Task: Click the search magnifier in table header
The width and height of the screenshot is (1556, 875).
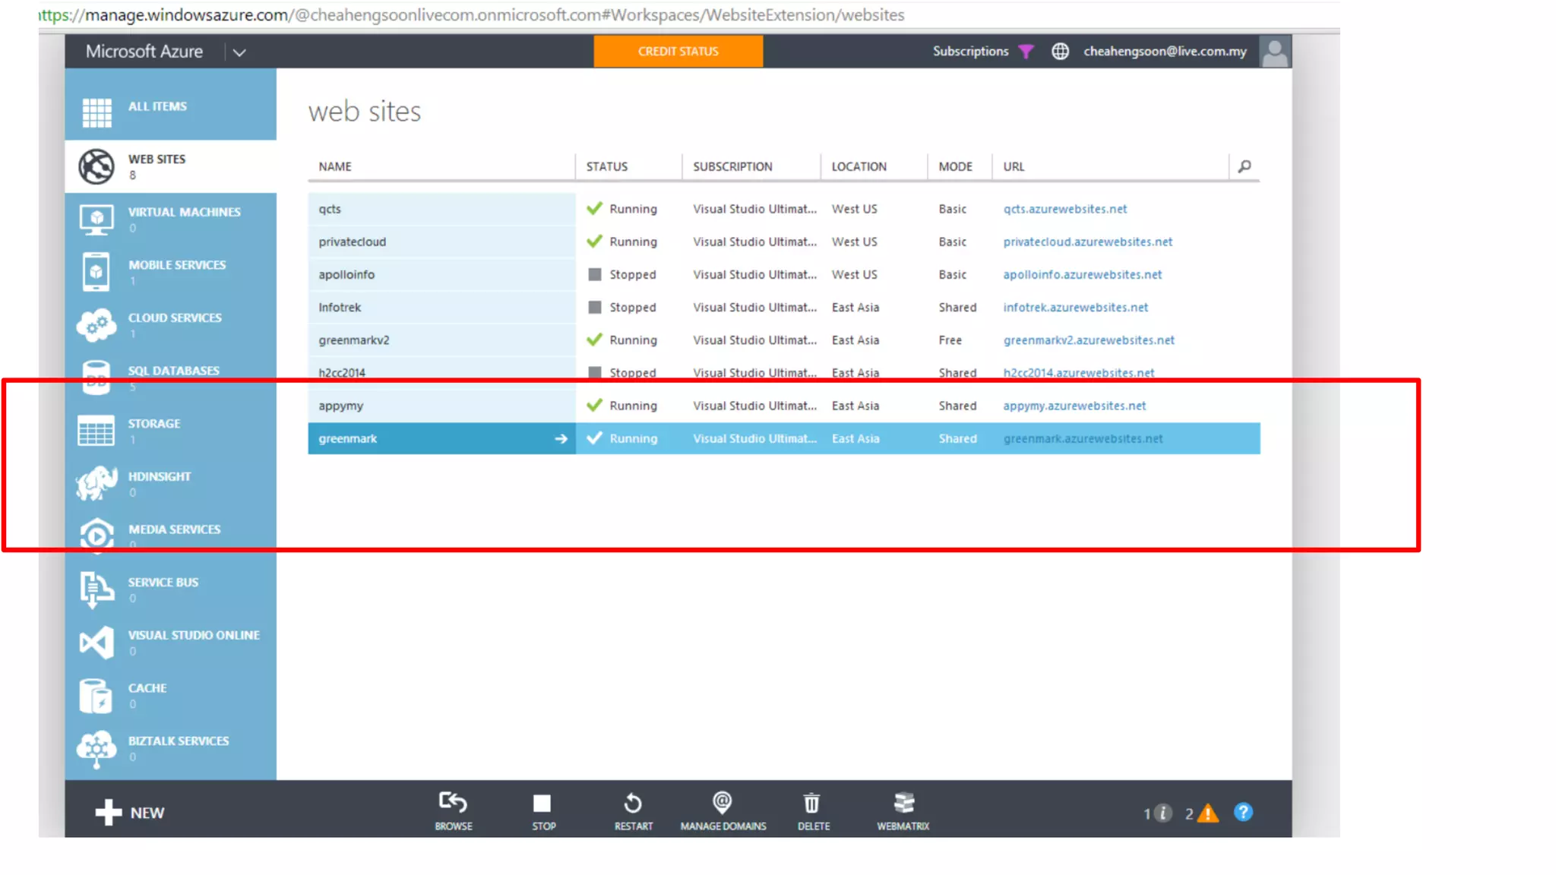Action: (x=1244, y=166)
